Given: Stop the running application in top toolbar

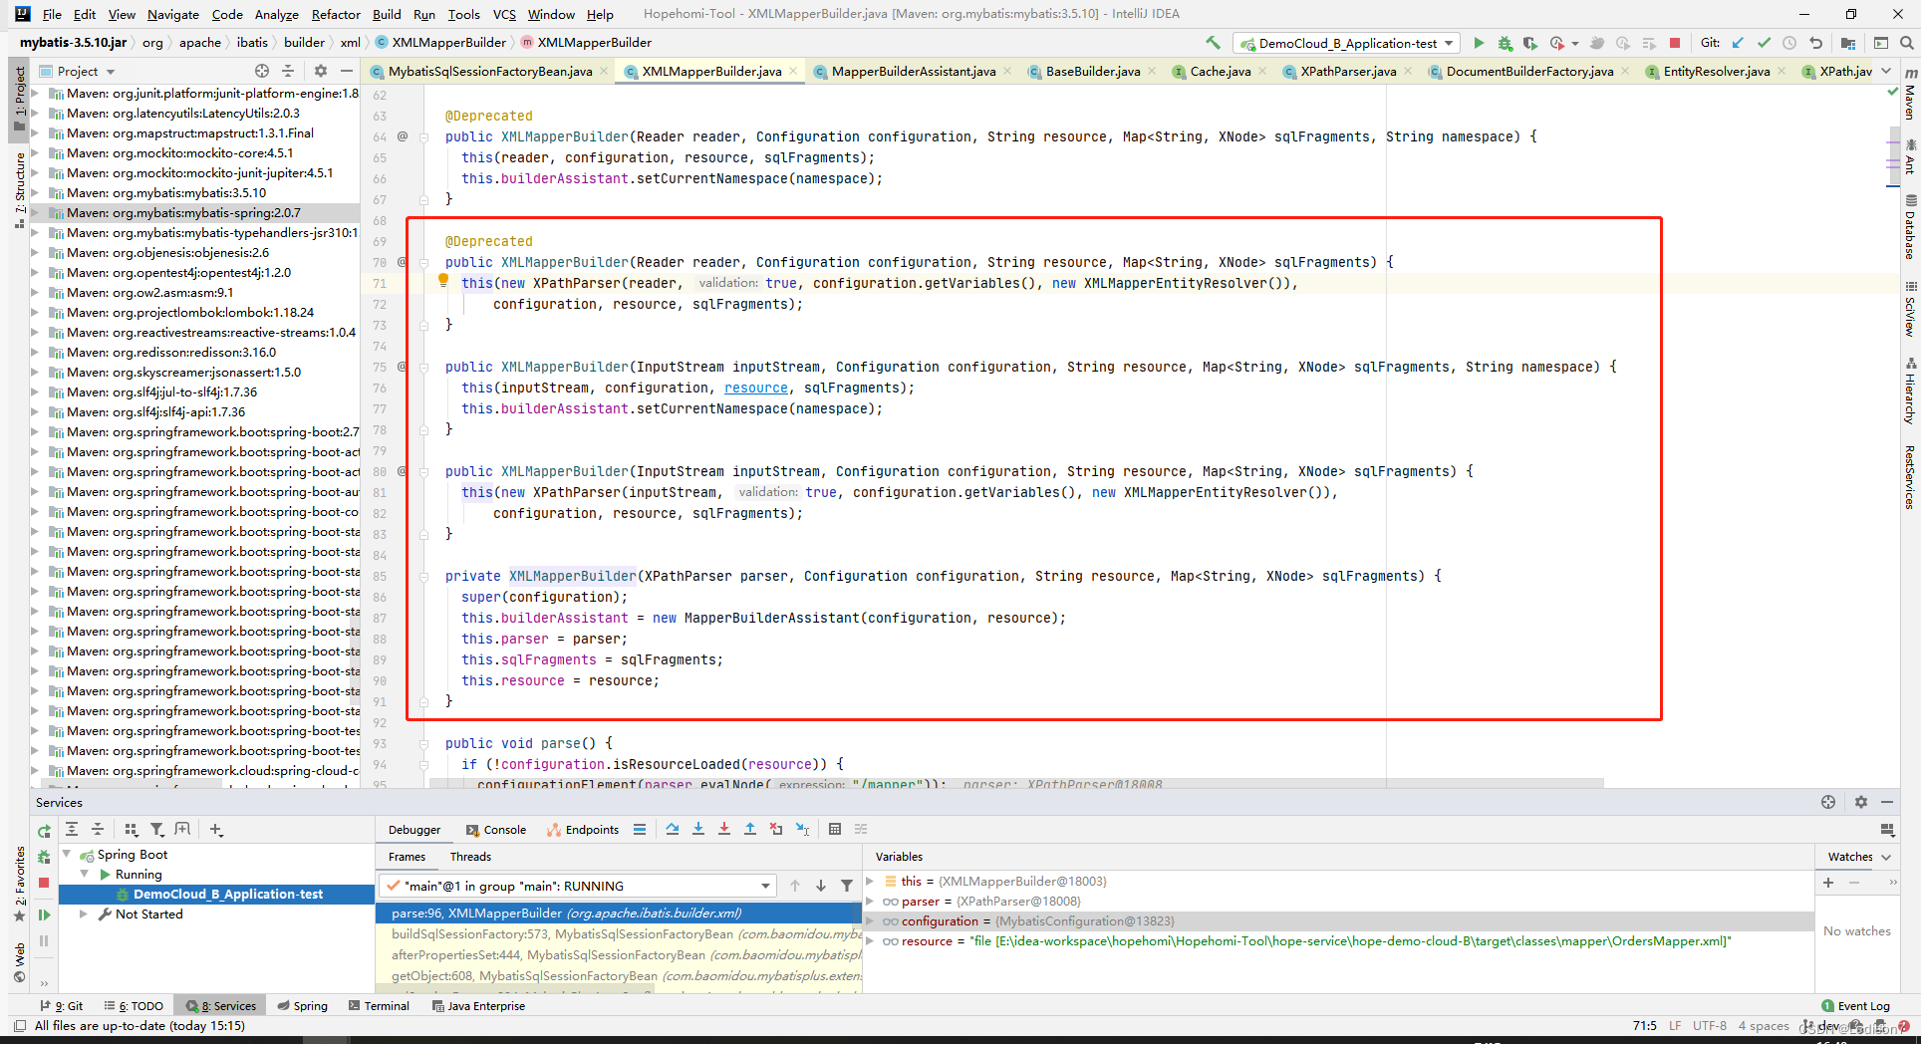Looking at the screenshot, I should click(1675, 43).
